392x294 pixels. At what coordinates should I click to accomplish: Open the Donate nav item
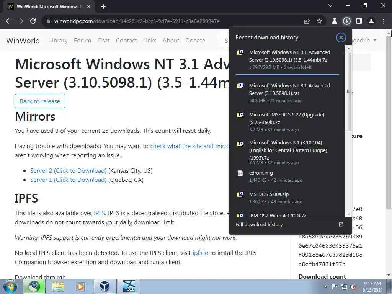pyautogui.click(x=195, y=41)
